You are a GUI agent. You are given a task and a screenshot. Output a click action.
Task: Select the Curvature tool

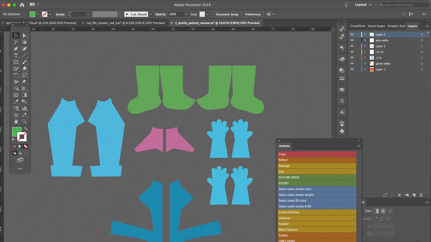(24, 49)
